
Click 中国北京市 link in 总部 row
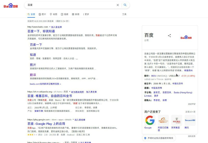pos(157,88)
